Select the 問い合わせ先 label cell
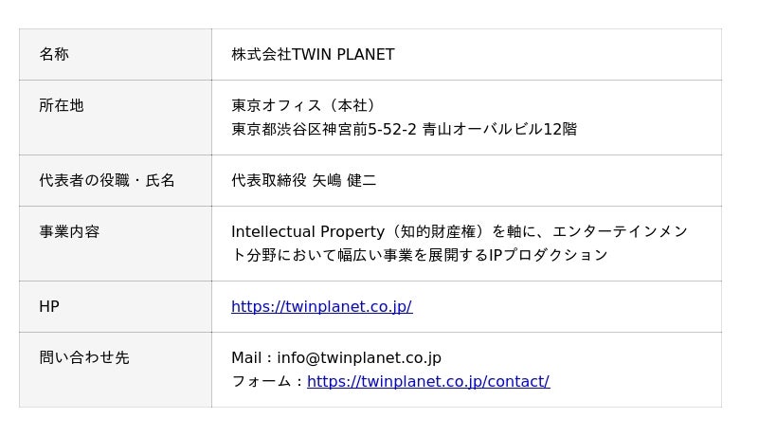Image resolution: width=758 pixels, height=436 pixels. tap(84, 357)
